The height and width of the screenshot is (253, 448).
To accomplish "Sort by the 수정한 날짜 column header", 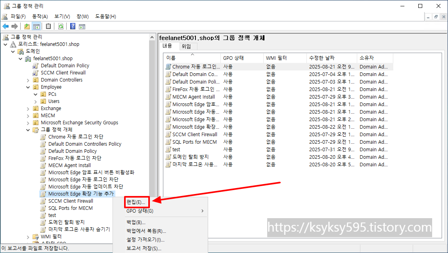I will (332, 58).
